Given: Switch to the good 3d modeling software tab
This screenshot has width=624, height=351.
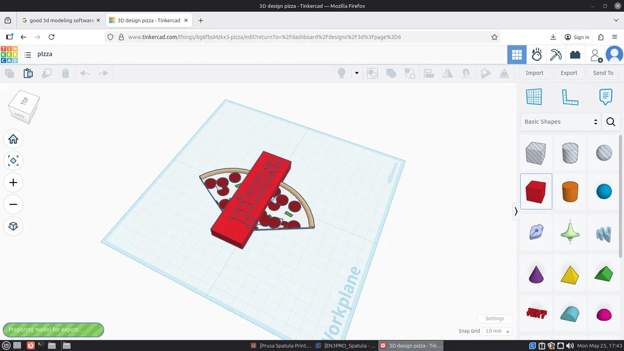Looking at the screenshot, I should tap(61, 20).
